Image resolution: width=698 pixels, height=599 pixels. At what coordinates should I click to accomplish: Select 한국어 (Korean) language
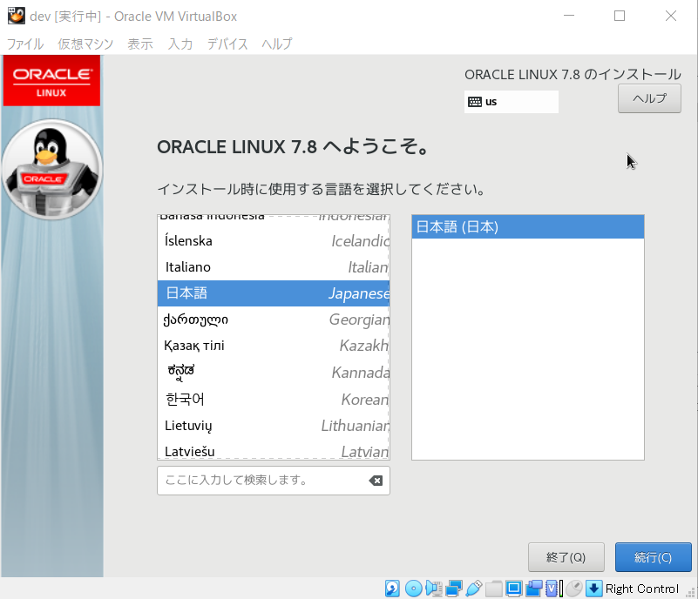pos(274,400)
